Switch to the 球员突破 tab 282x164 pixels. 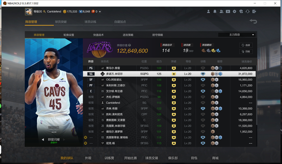pyautogui.click(x=61, y=22)
